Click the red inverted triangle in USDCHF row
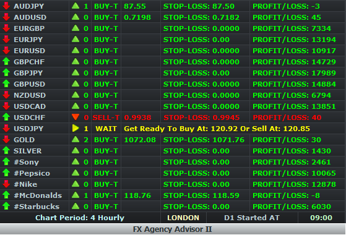346x235 pixels. tap(76, 117)
